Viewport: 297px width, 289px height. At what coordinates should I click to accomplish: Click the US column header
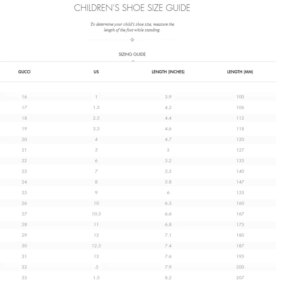96,72
